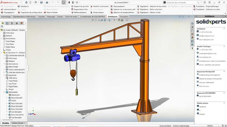Collapse the Weldments folder in tree
227x127 pixels.
[x=4, y=92]
